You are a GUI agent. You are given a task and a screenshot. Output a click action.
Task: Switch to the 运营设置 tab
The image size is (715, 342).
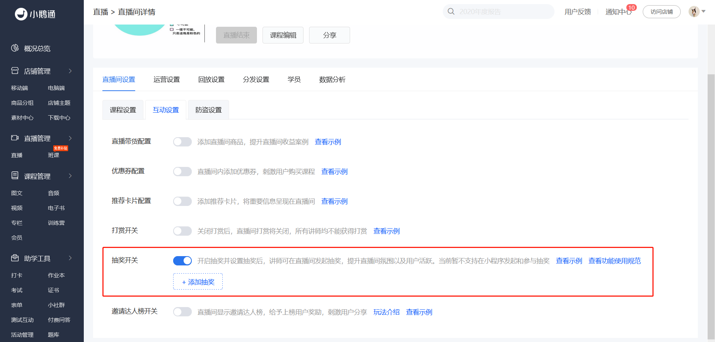(166, 80)
